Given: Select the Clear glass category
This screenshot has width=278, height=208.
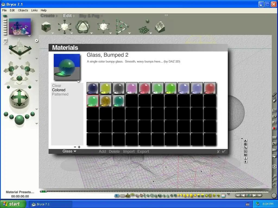Looking at the screenshot, I should pos(56,86).
